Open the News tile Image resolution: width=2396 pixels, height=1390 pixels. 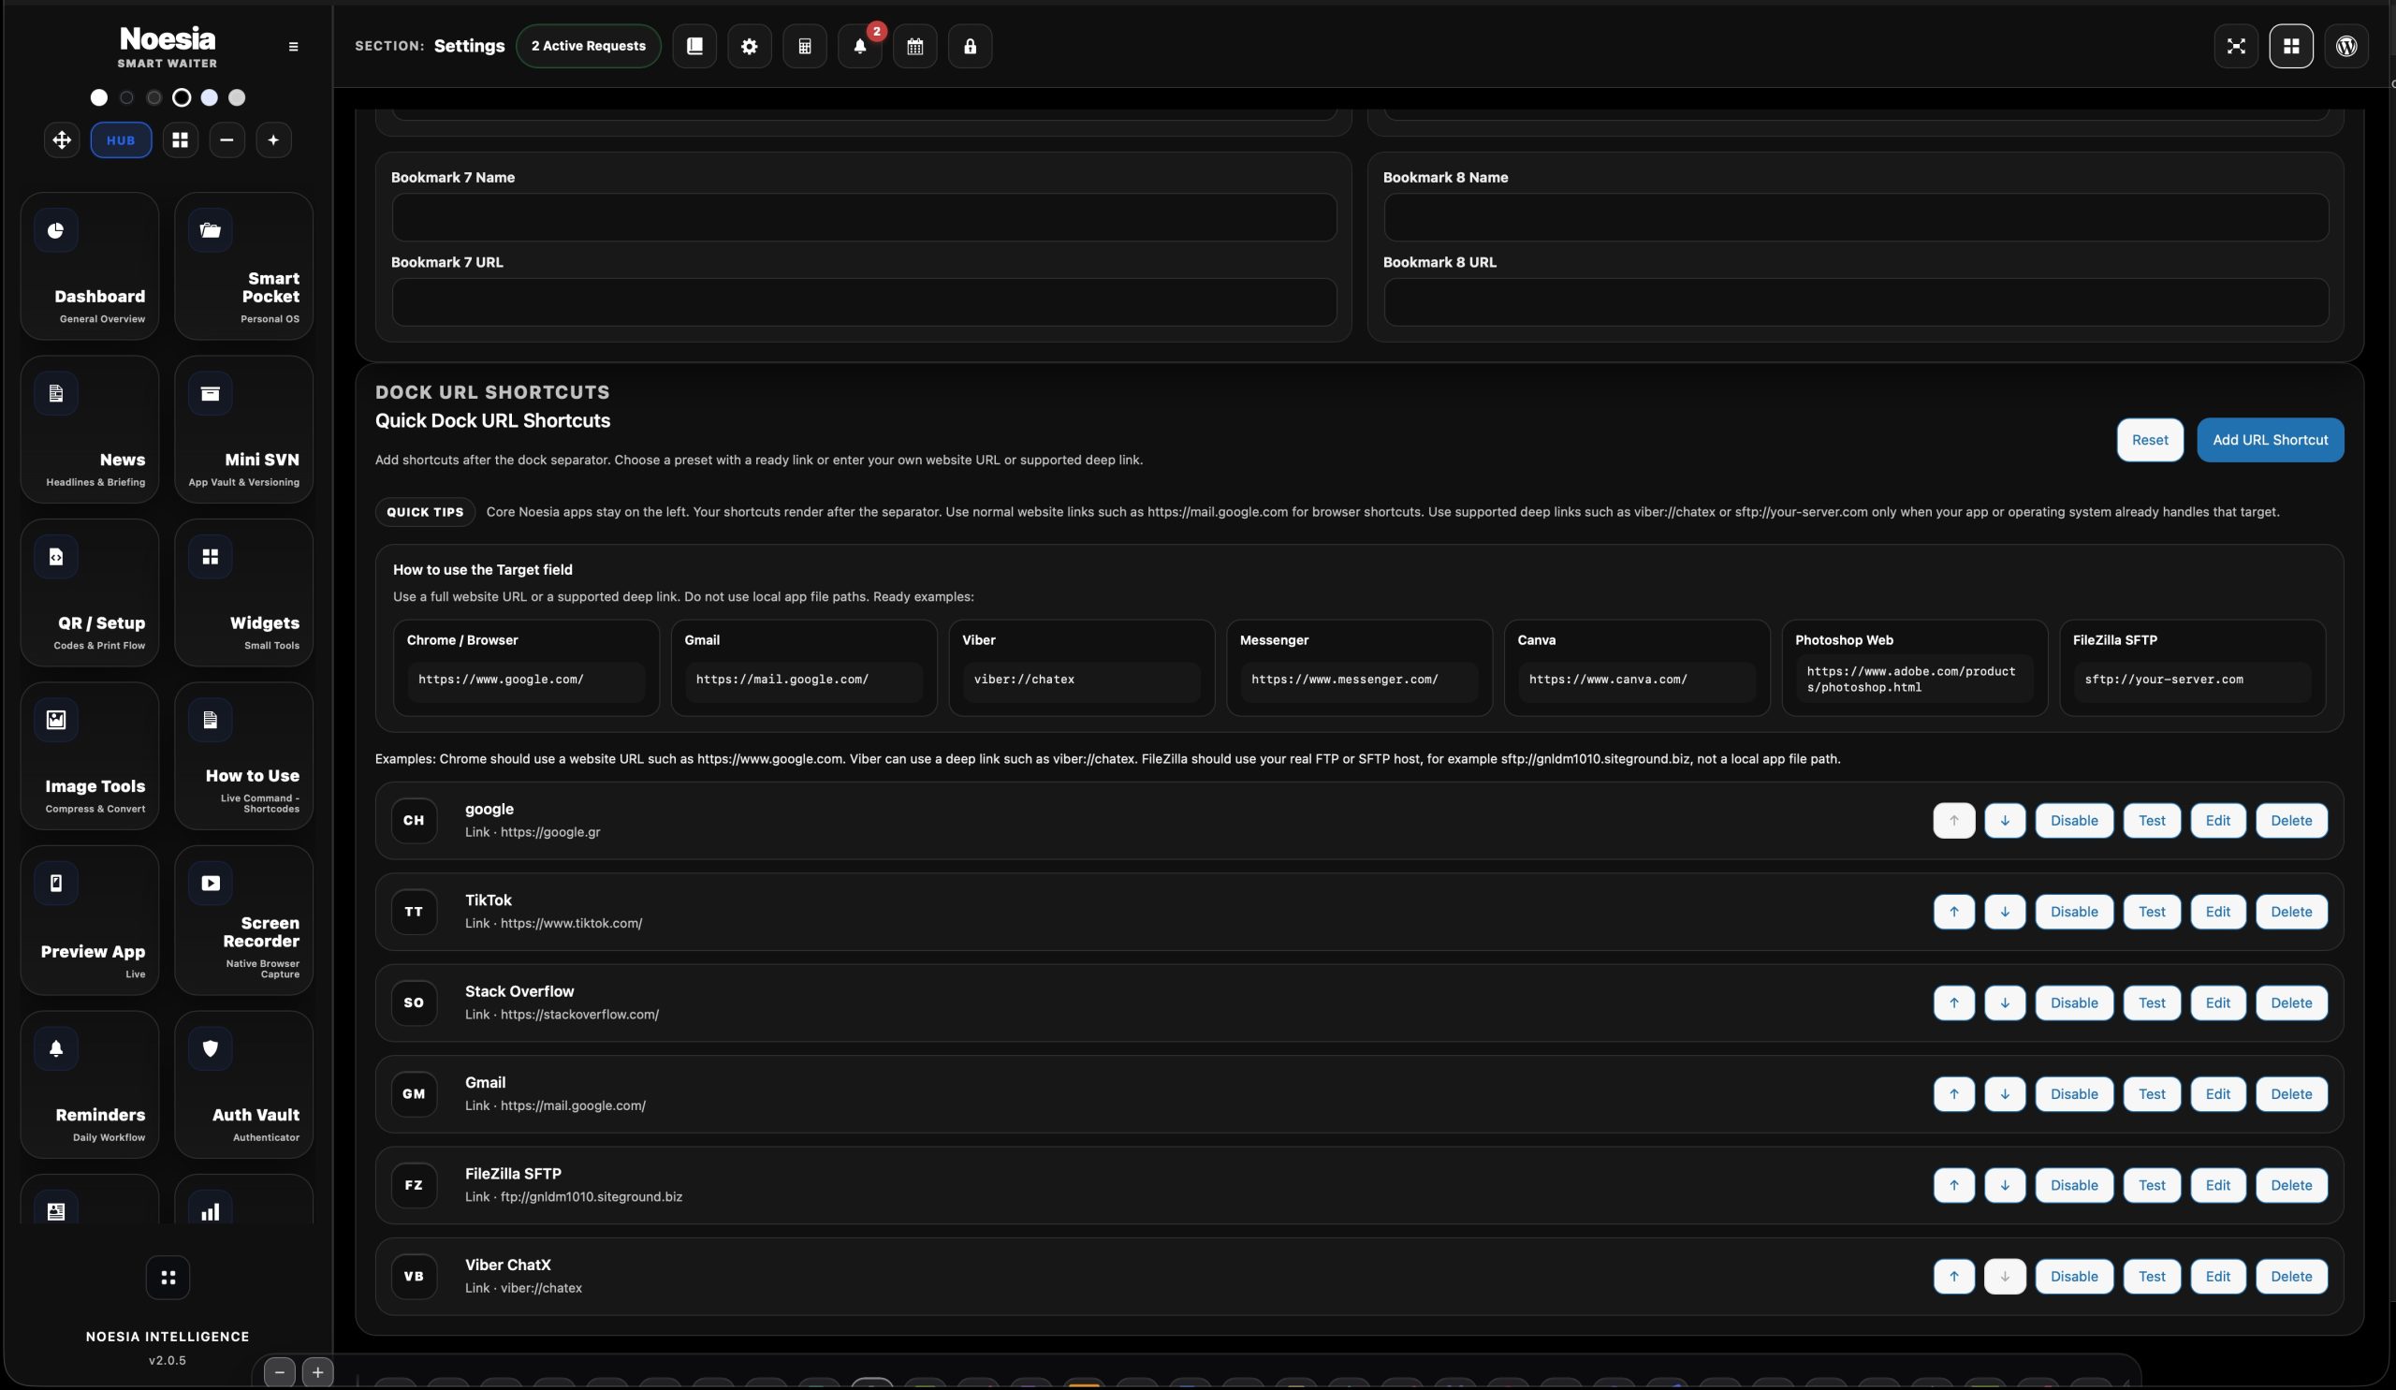[89, 429]
